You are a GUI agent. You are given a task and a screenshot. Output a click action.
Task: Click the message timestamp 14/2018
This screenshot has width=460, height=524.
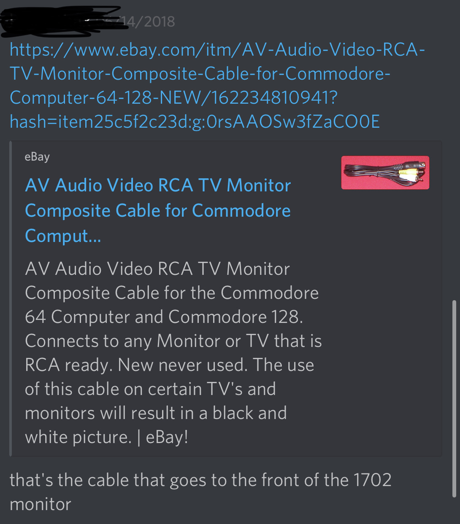(x=152, y=21)
